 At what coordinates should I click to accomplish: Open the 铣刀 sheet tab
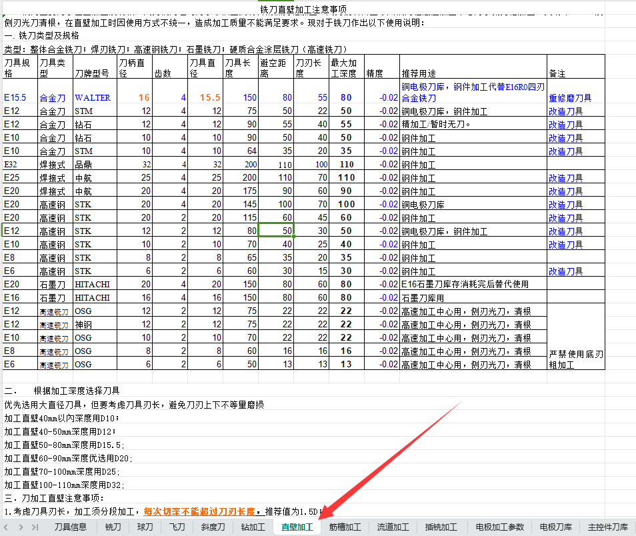pos(113,527)
